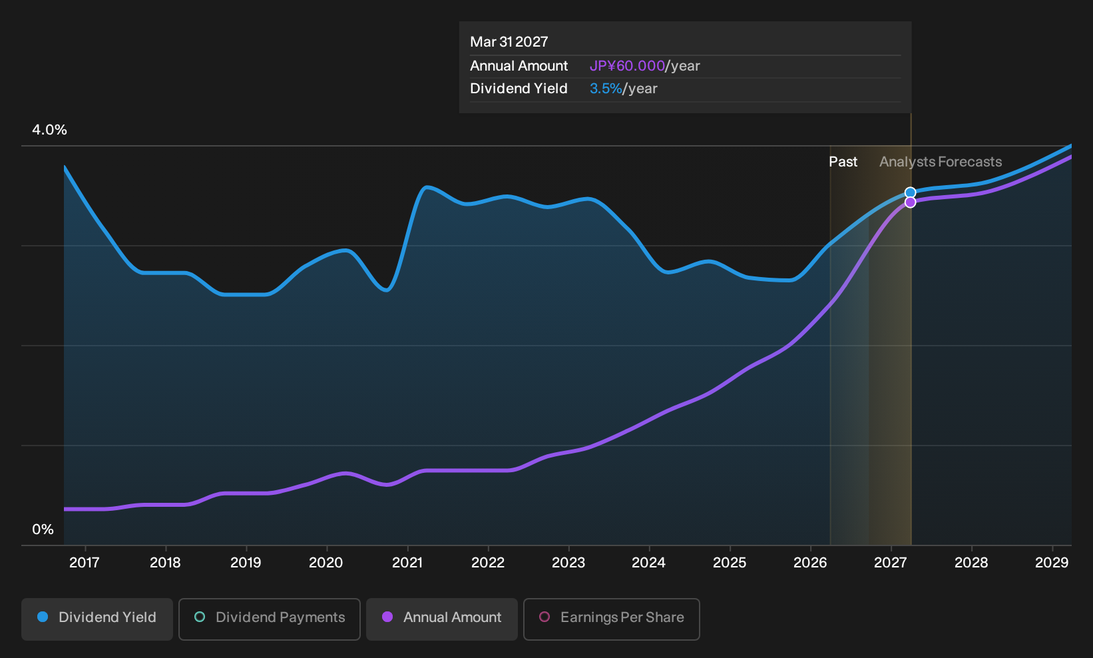Click the Annual Amount tooltip row label
The width and height of the screenshot is (1093, 658).
[519, 66]
